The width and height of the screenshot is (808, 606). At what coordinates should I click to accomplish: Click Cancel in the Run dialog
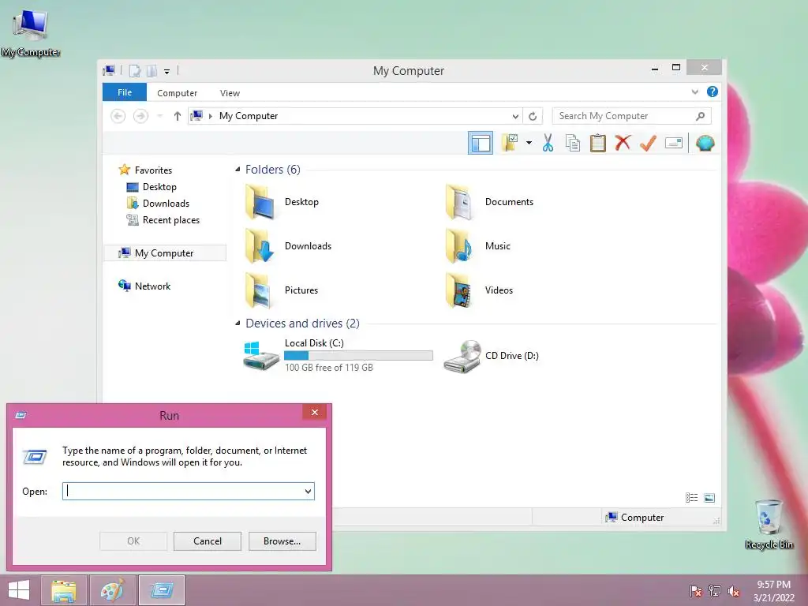(x=208, y=541)
